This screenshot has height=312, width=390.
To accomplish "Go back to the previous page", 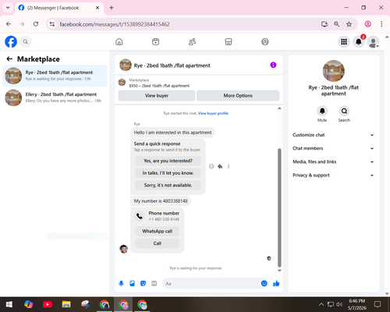I will pos(9,24).
